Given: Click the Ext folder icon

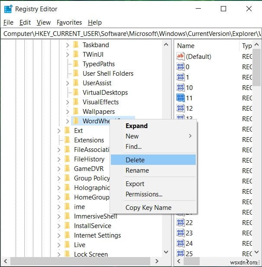Looking at the screenshot, I should [x=67, y=131].
